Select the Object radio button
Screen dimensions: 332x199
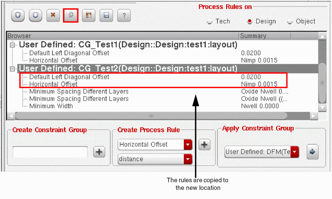pos(290,21)
